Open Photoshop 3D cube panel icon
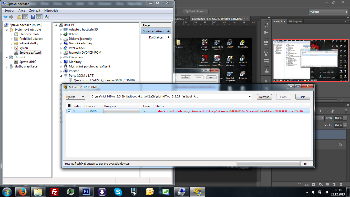This screenshot has width=350, height=197. 266,43
